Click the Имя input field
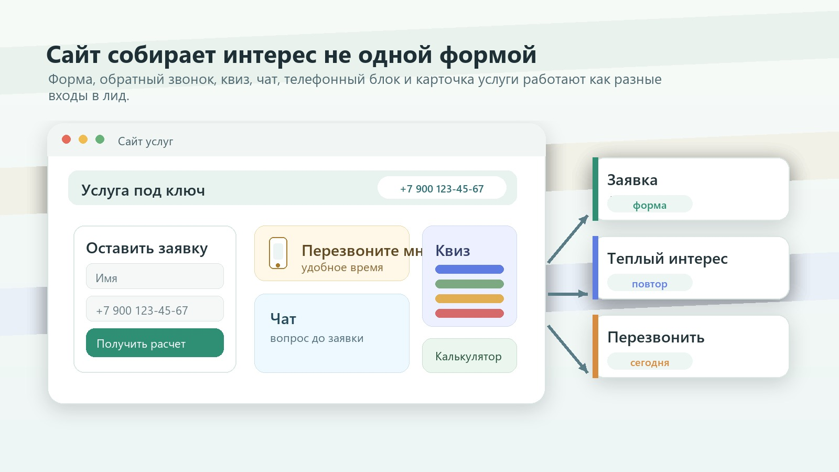This screenshot has width=839, height=472. point(155,276)
